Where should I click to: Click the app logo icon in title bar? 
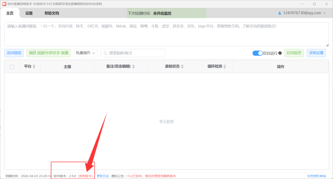coord(4,4)
